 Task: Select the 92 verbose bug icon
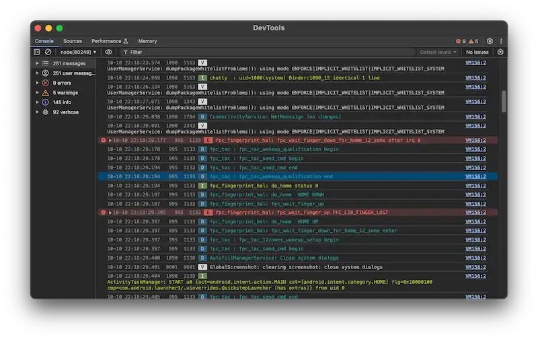tap(45, 112)
